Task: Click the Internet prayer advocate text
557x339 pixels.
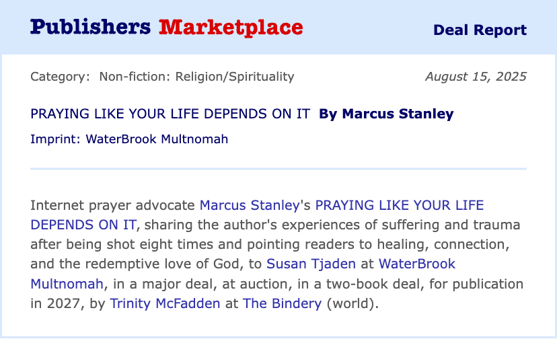Action: [112, 205]
